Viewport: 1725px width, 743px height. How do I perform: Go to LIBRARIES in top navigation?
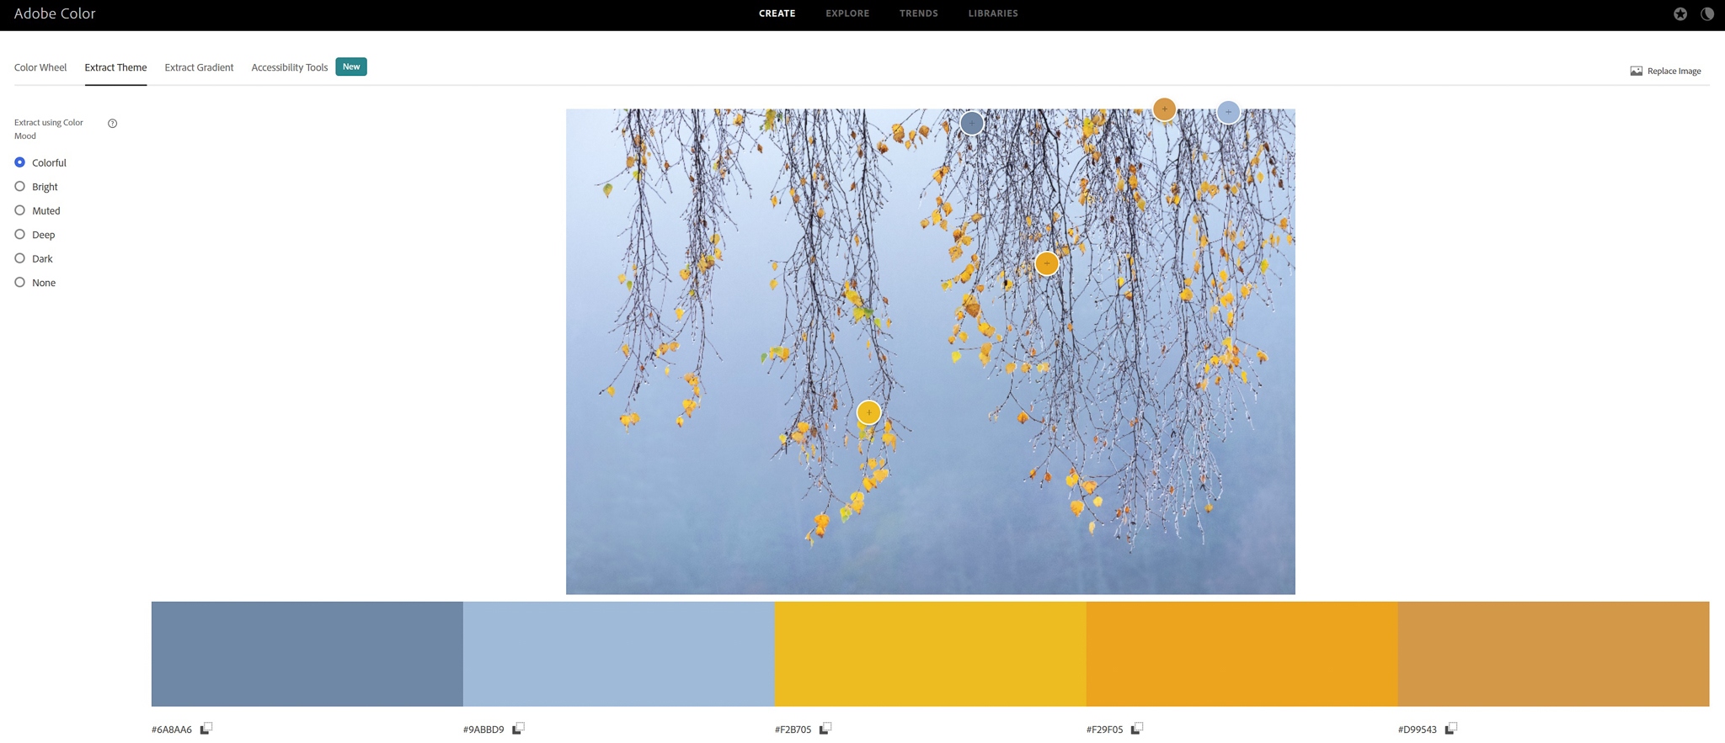point(993,13)
